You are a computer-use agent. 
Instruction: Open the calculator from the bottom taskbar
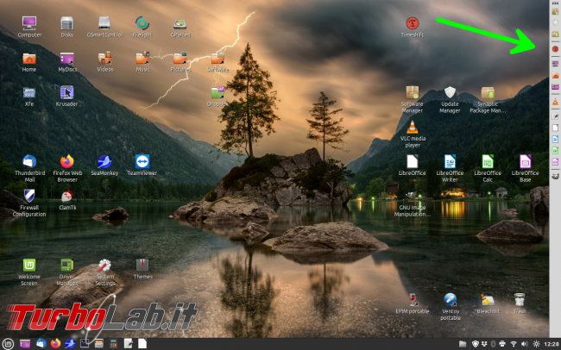click(x=113, y=344)
